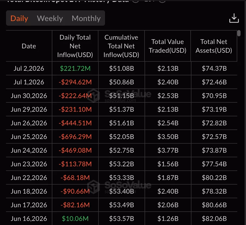Select the -$444.51M outflow value

click(75, 123)
